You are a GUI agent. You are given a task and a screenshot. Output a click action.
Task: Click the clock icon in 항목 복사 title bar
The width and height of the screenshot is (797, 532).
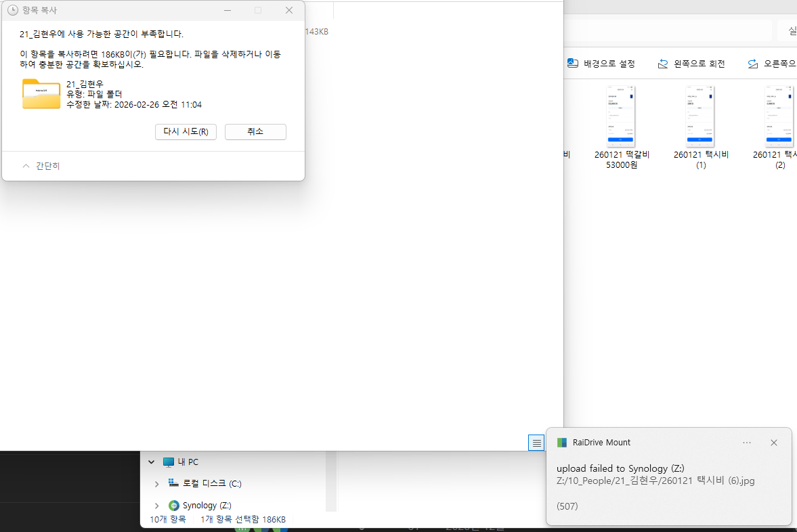[x=12, y=10]
